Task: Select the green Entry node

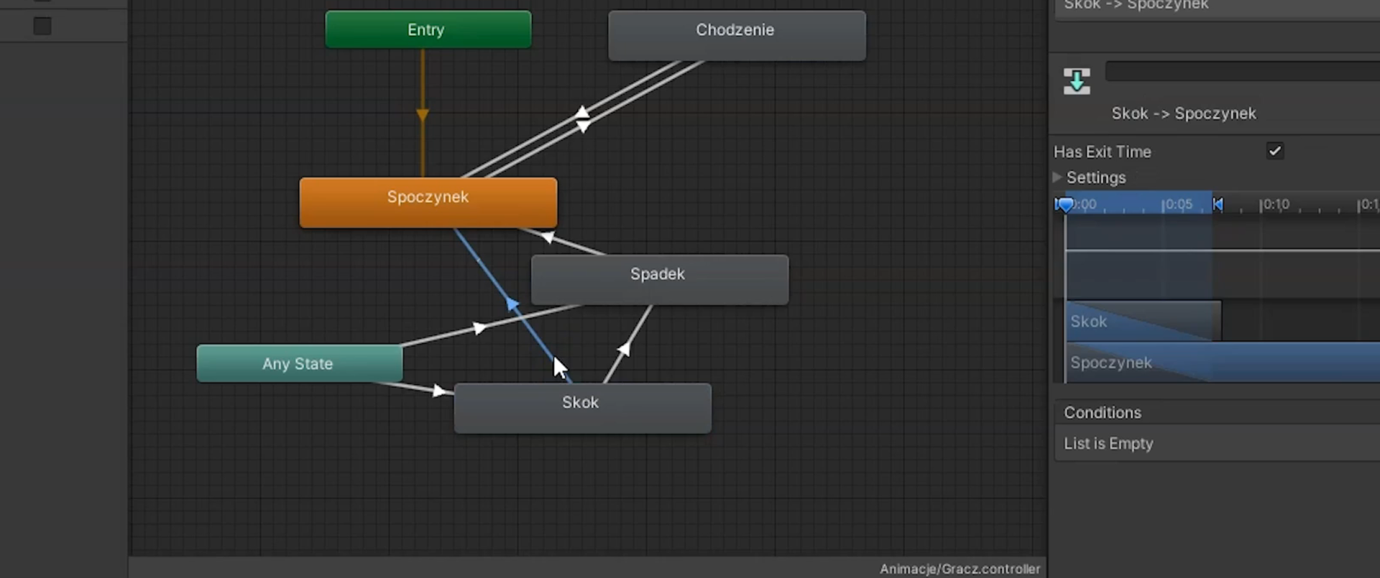Action: (x=428, y=29)
